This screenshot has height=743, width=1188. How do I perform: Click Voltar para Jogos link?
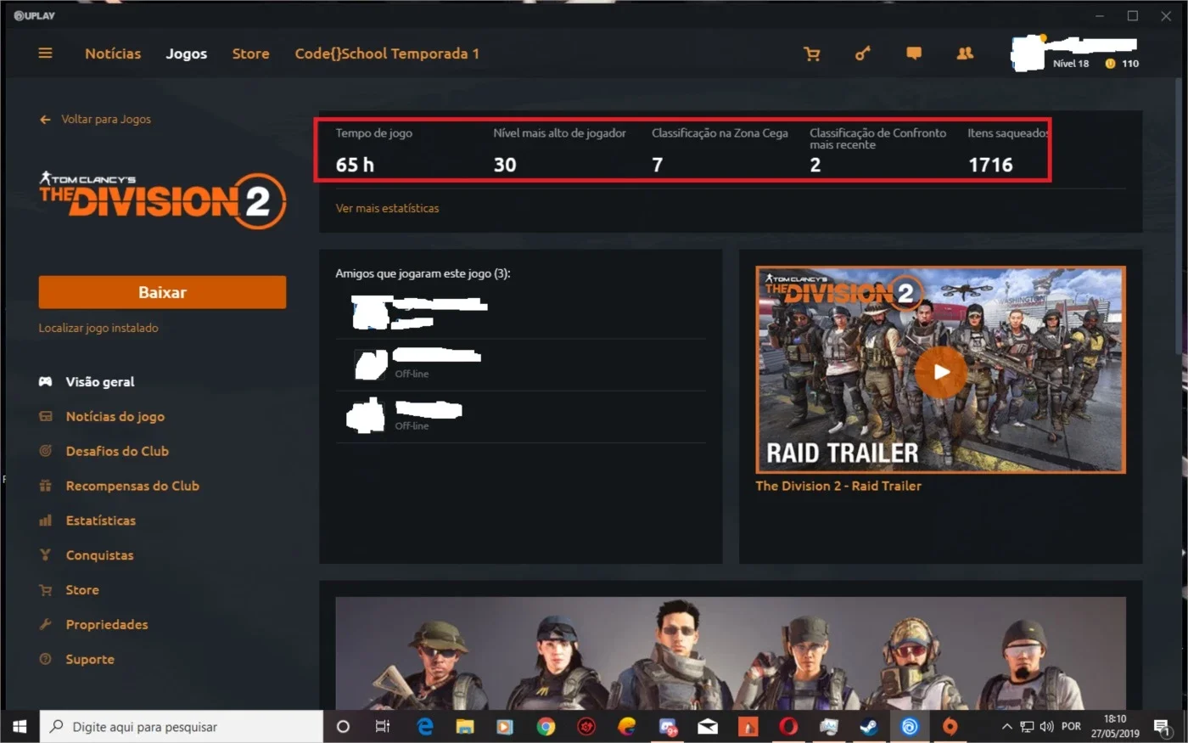click(106, 120)
